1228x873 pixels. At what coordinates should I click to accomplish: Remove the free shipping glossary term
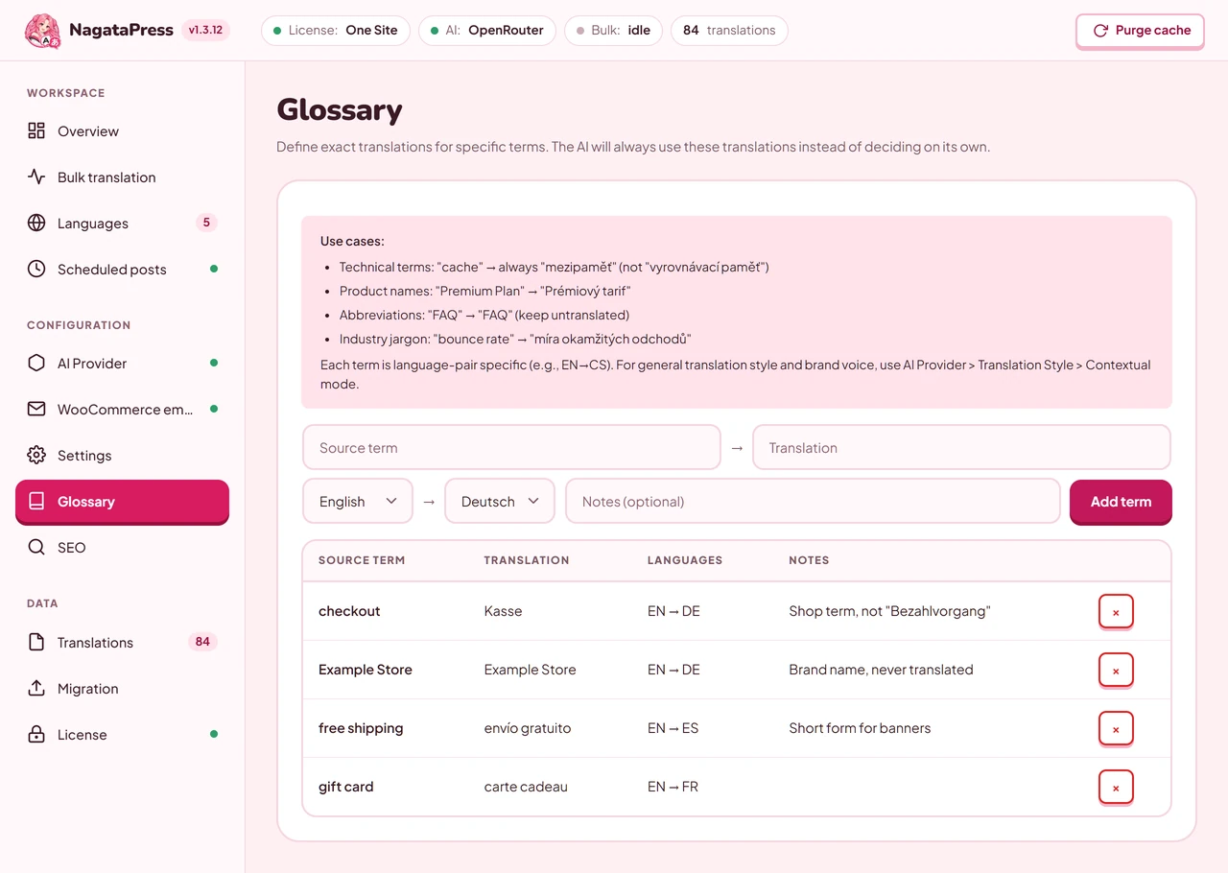(1116, 728)
